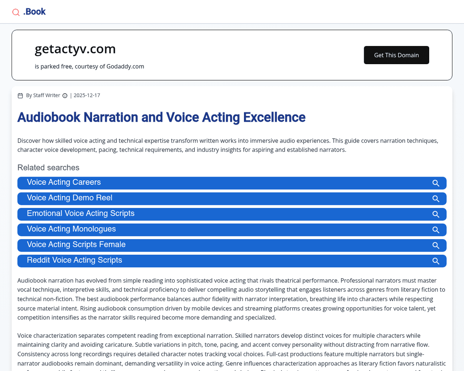Click the calendar icon beside Staff Writer
This screenshot has height=371, width=464.
pyautogui.click(x=20, y=96)
